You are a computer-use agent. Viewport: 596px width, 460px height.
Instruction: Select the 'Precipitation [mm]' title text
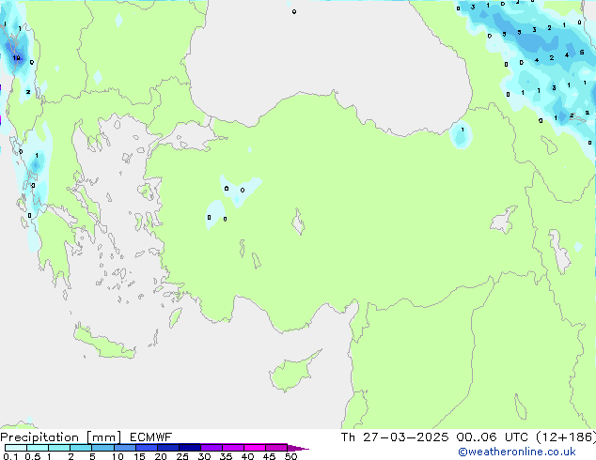pos(61,437)
